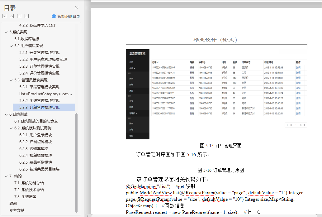Open 6.2.2 扫码点餐模块
This screenshot has width=322, height=217.
(36, 142)
